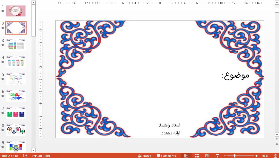The width and height of the screenshot is (279, 158).
Task: Click the spell check icon in status bar
Action: pos(25,156)
